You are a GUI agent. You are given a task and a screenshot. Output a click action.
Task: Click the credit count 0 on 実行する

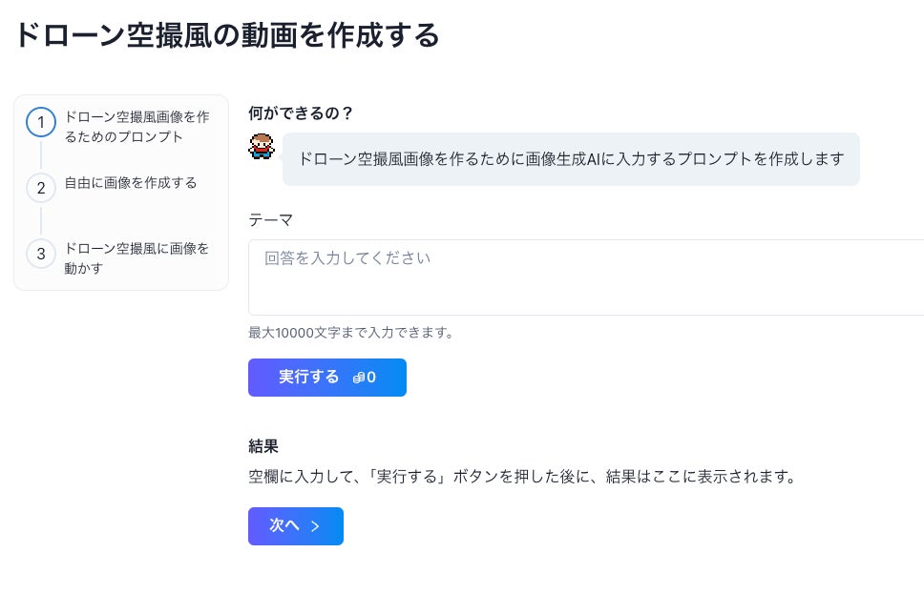click(371, 378)
